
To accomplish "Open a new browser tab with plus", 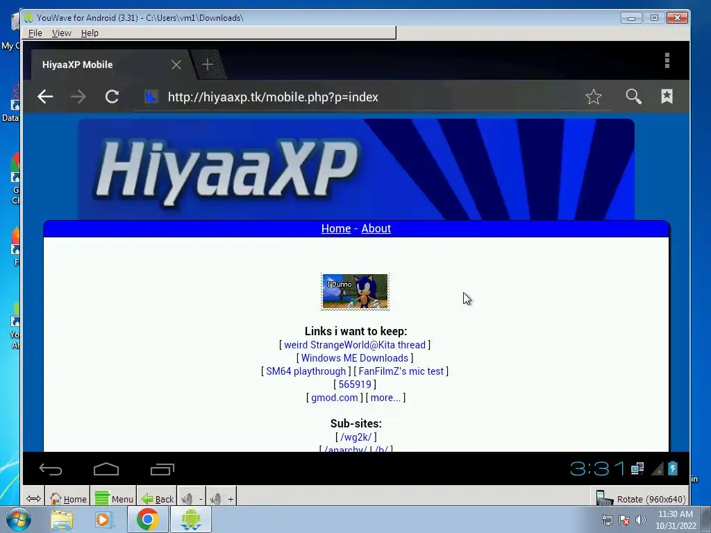I will coord(208,65).
